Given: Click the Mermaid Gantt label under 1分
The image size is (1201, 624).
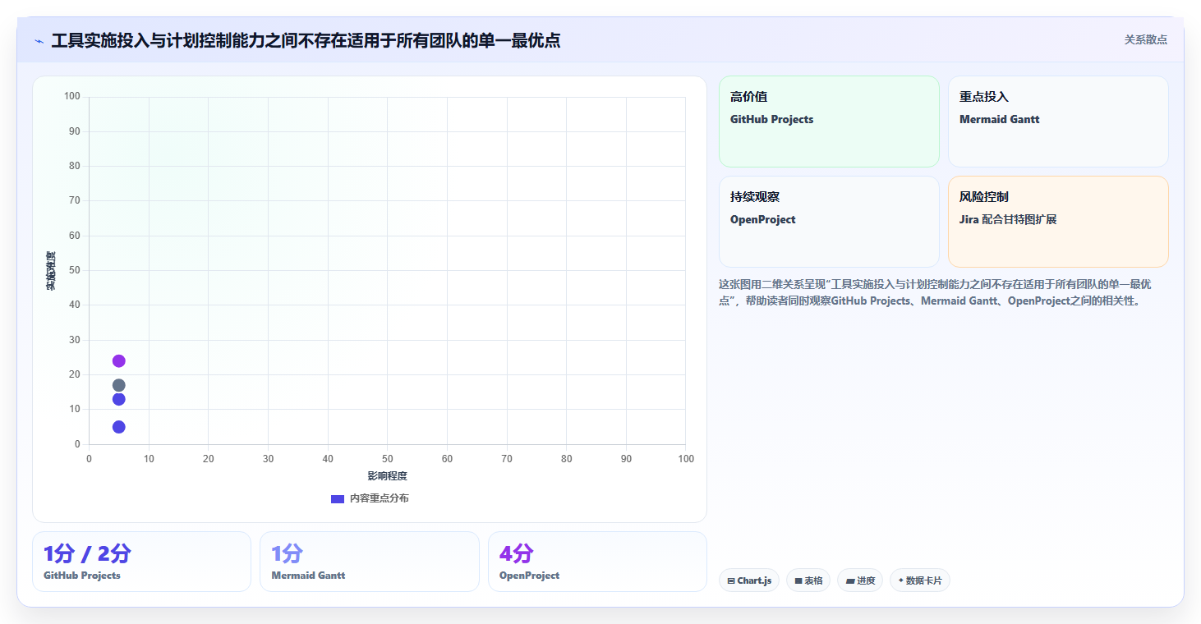Looking at the screenshot, I should (x=308, y=576).
